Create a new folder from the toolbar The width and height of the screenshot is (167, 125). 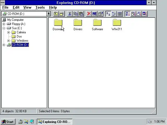pyautogui.click(x=62, y=14)
